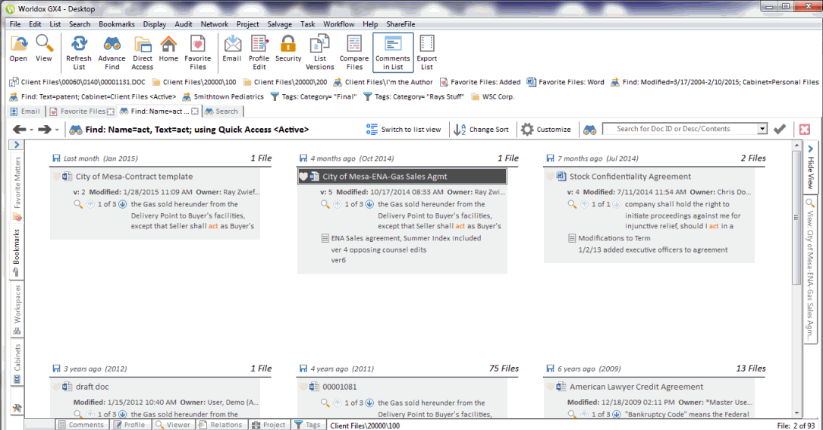This screenshot has height=430, width=823.
Task: Open the Tags bottom tab
Action: (308, 425)
